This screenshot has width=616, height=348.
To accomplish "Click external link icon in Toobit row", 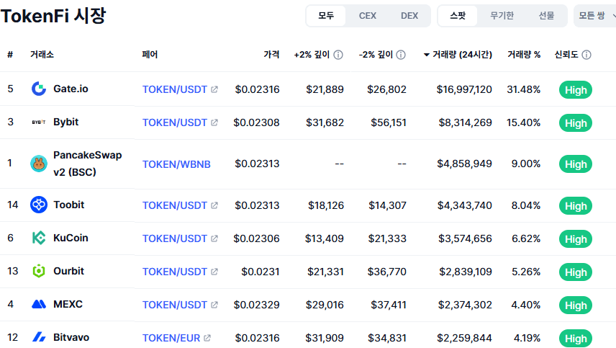I will click(x=214, y=205).
